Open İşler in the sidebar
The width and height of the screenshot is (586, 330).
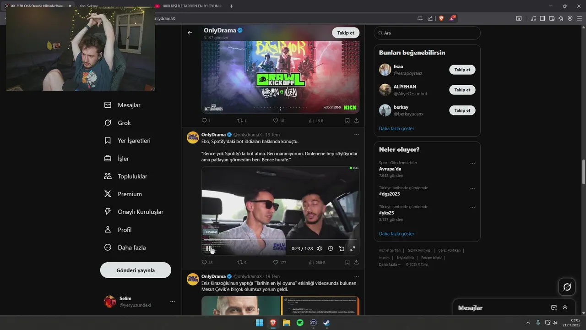coord(116,159)
